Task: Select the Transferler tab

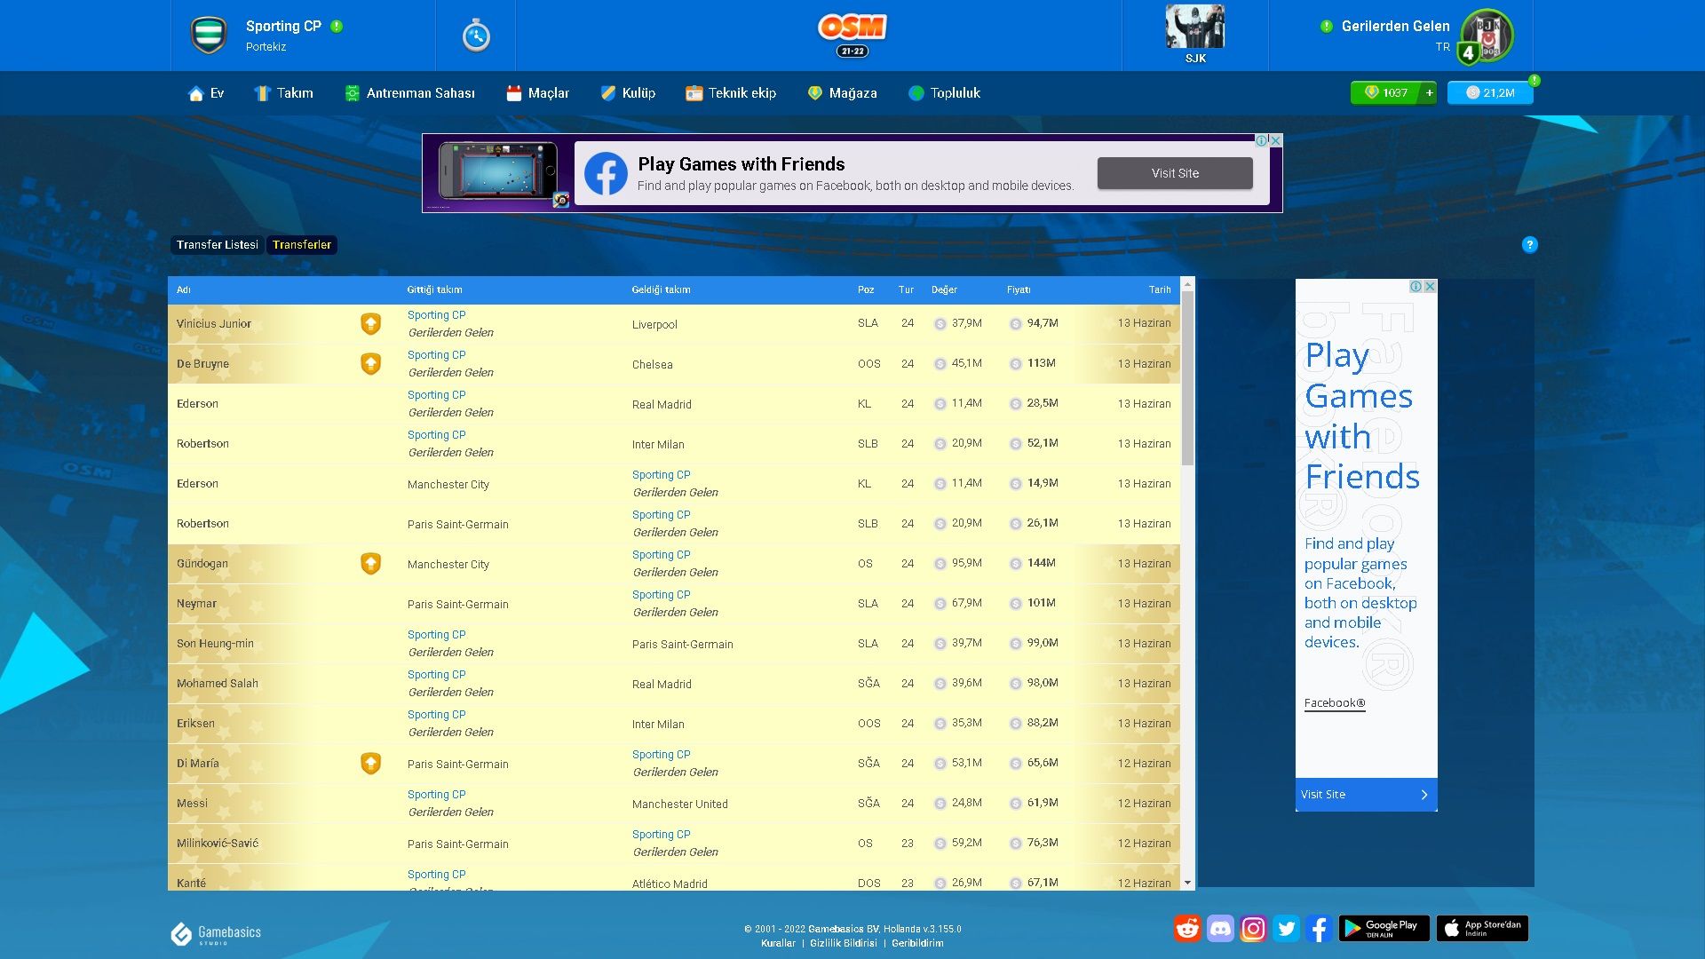Action: coord(302,244)
